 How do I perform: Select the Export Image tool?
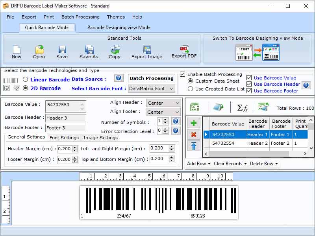tap(146, 50)
